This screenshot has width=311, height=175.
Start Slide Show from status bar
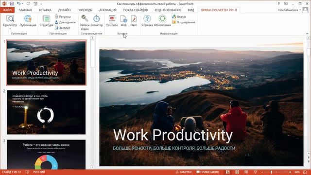point(255,172)
